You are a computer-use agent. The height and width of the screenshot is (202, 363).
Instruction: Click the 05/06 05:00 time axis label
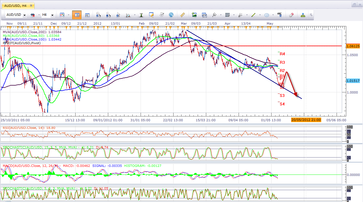point(336,120)
